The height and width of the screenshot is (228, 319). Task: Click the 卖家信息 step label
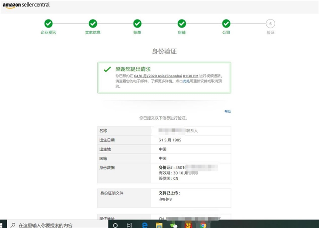(93, 33)
